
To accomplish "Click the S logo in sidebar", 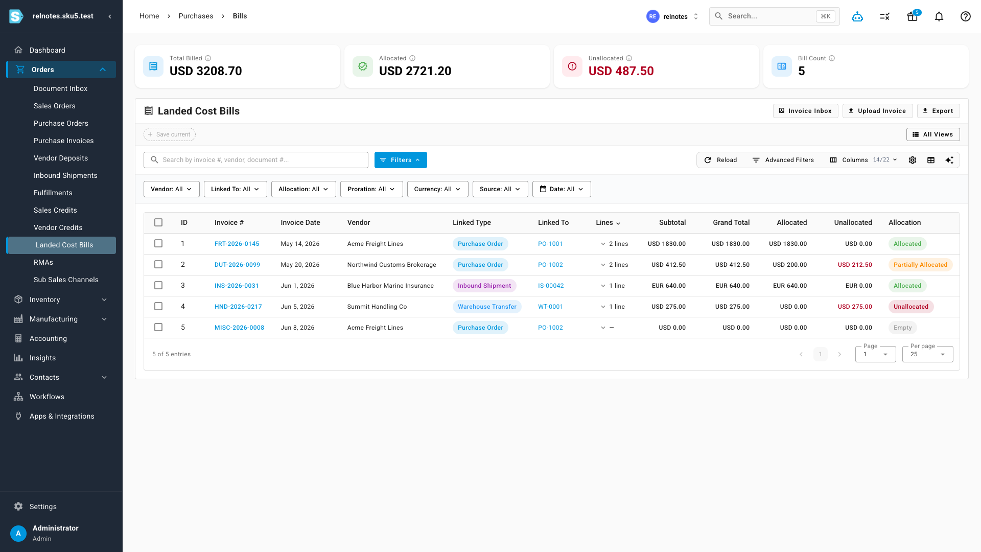I will click(x=16, y=16).
